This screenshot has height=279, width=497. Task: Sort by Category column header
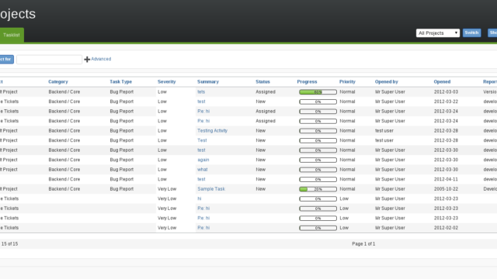click(58, 81)
